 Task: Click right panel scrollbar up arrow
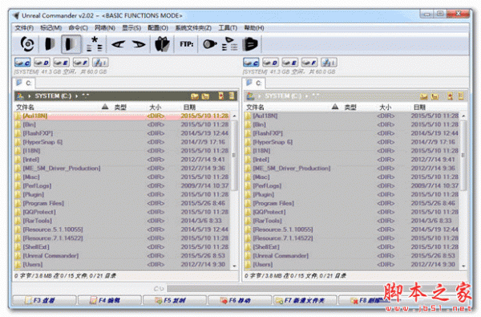(463, 116)
